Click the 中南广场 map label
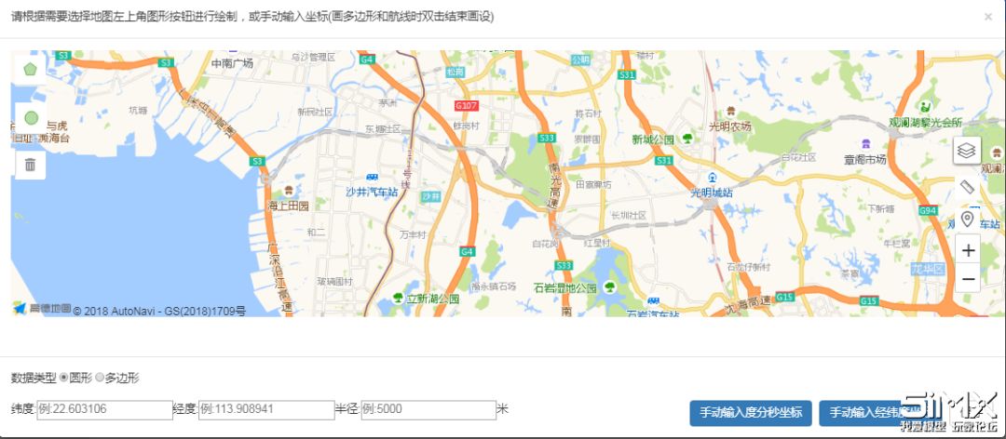 tap(232, 63)
